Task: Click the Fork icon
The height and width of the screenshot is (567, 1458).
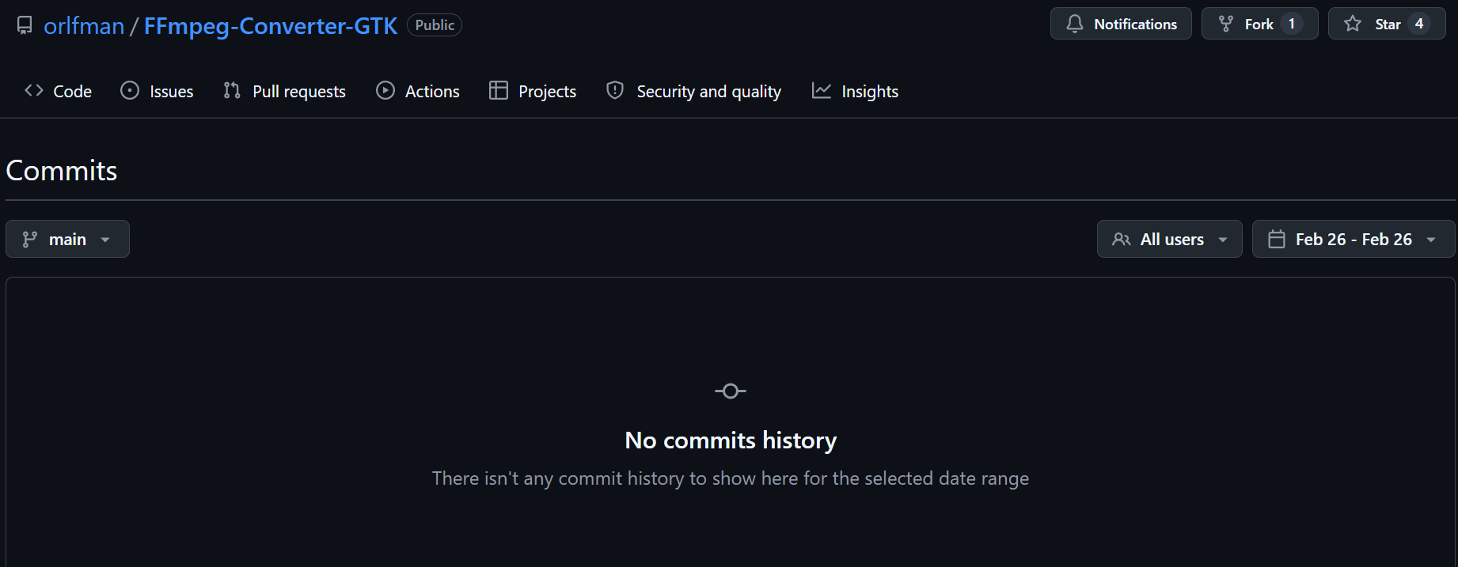Action: 1226,24
